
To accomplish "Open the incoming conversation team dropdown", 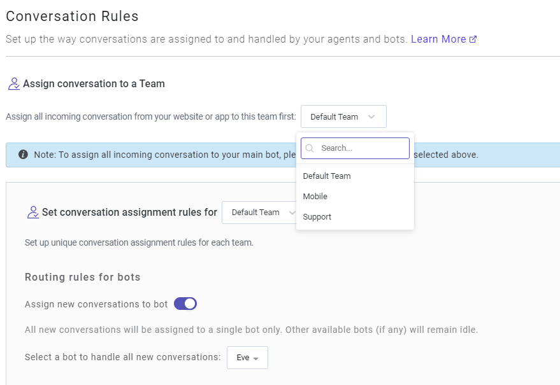I will pos(343,116).
